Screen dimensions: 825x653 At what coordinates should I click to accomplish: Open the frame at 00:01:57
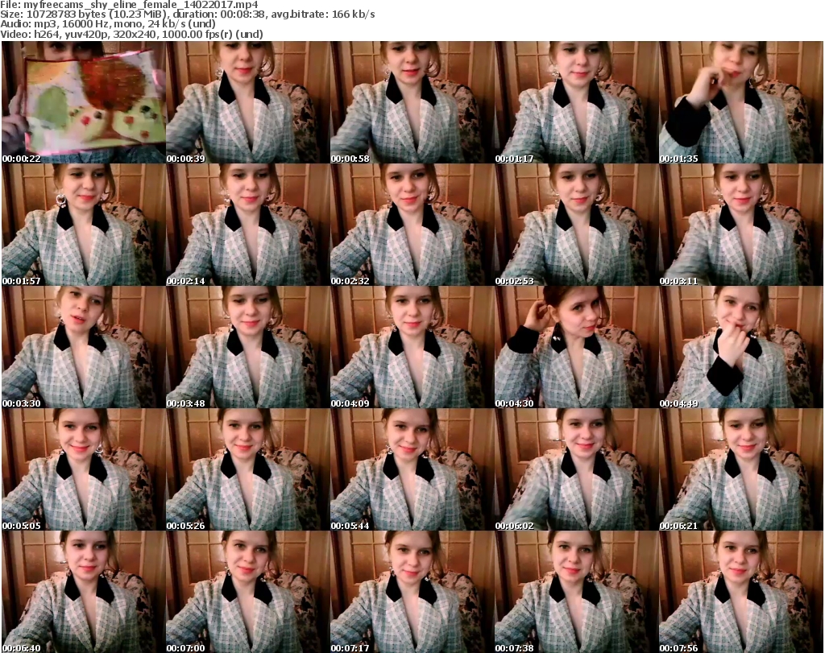click(84, 225)
